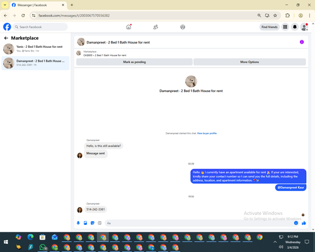Click the voice clip microphone icon
The height and width of the screenshot is (252, 315).
tap(78, 223)
